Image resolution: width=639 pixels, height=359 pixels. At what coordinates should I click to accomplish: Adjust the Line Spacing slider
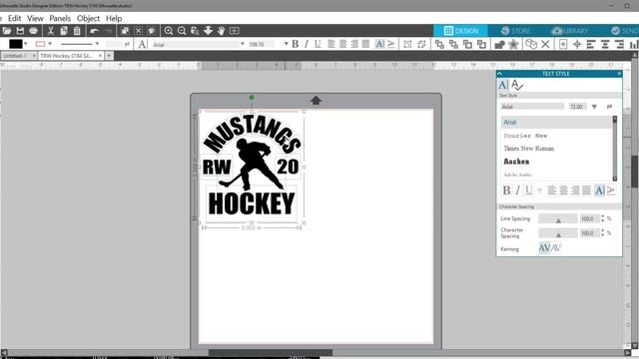pyautogui.click(x=558, y=219)
